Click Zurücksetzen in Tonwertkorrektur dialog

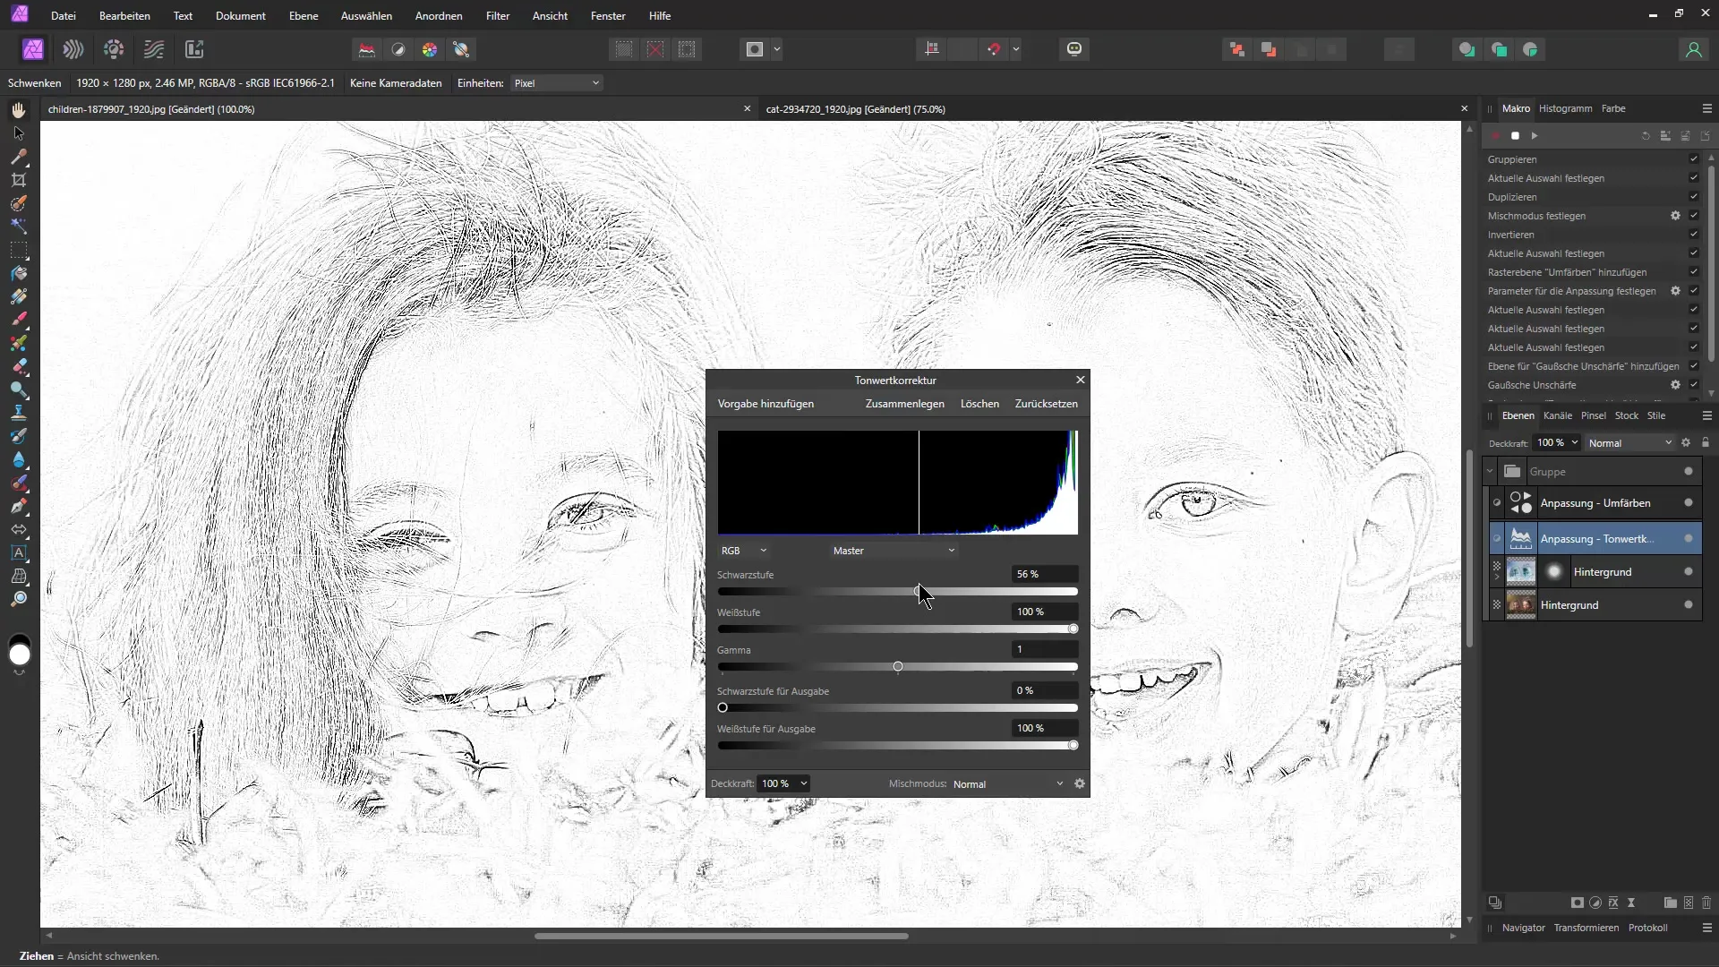(x=1046, y=404)
